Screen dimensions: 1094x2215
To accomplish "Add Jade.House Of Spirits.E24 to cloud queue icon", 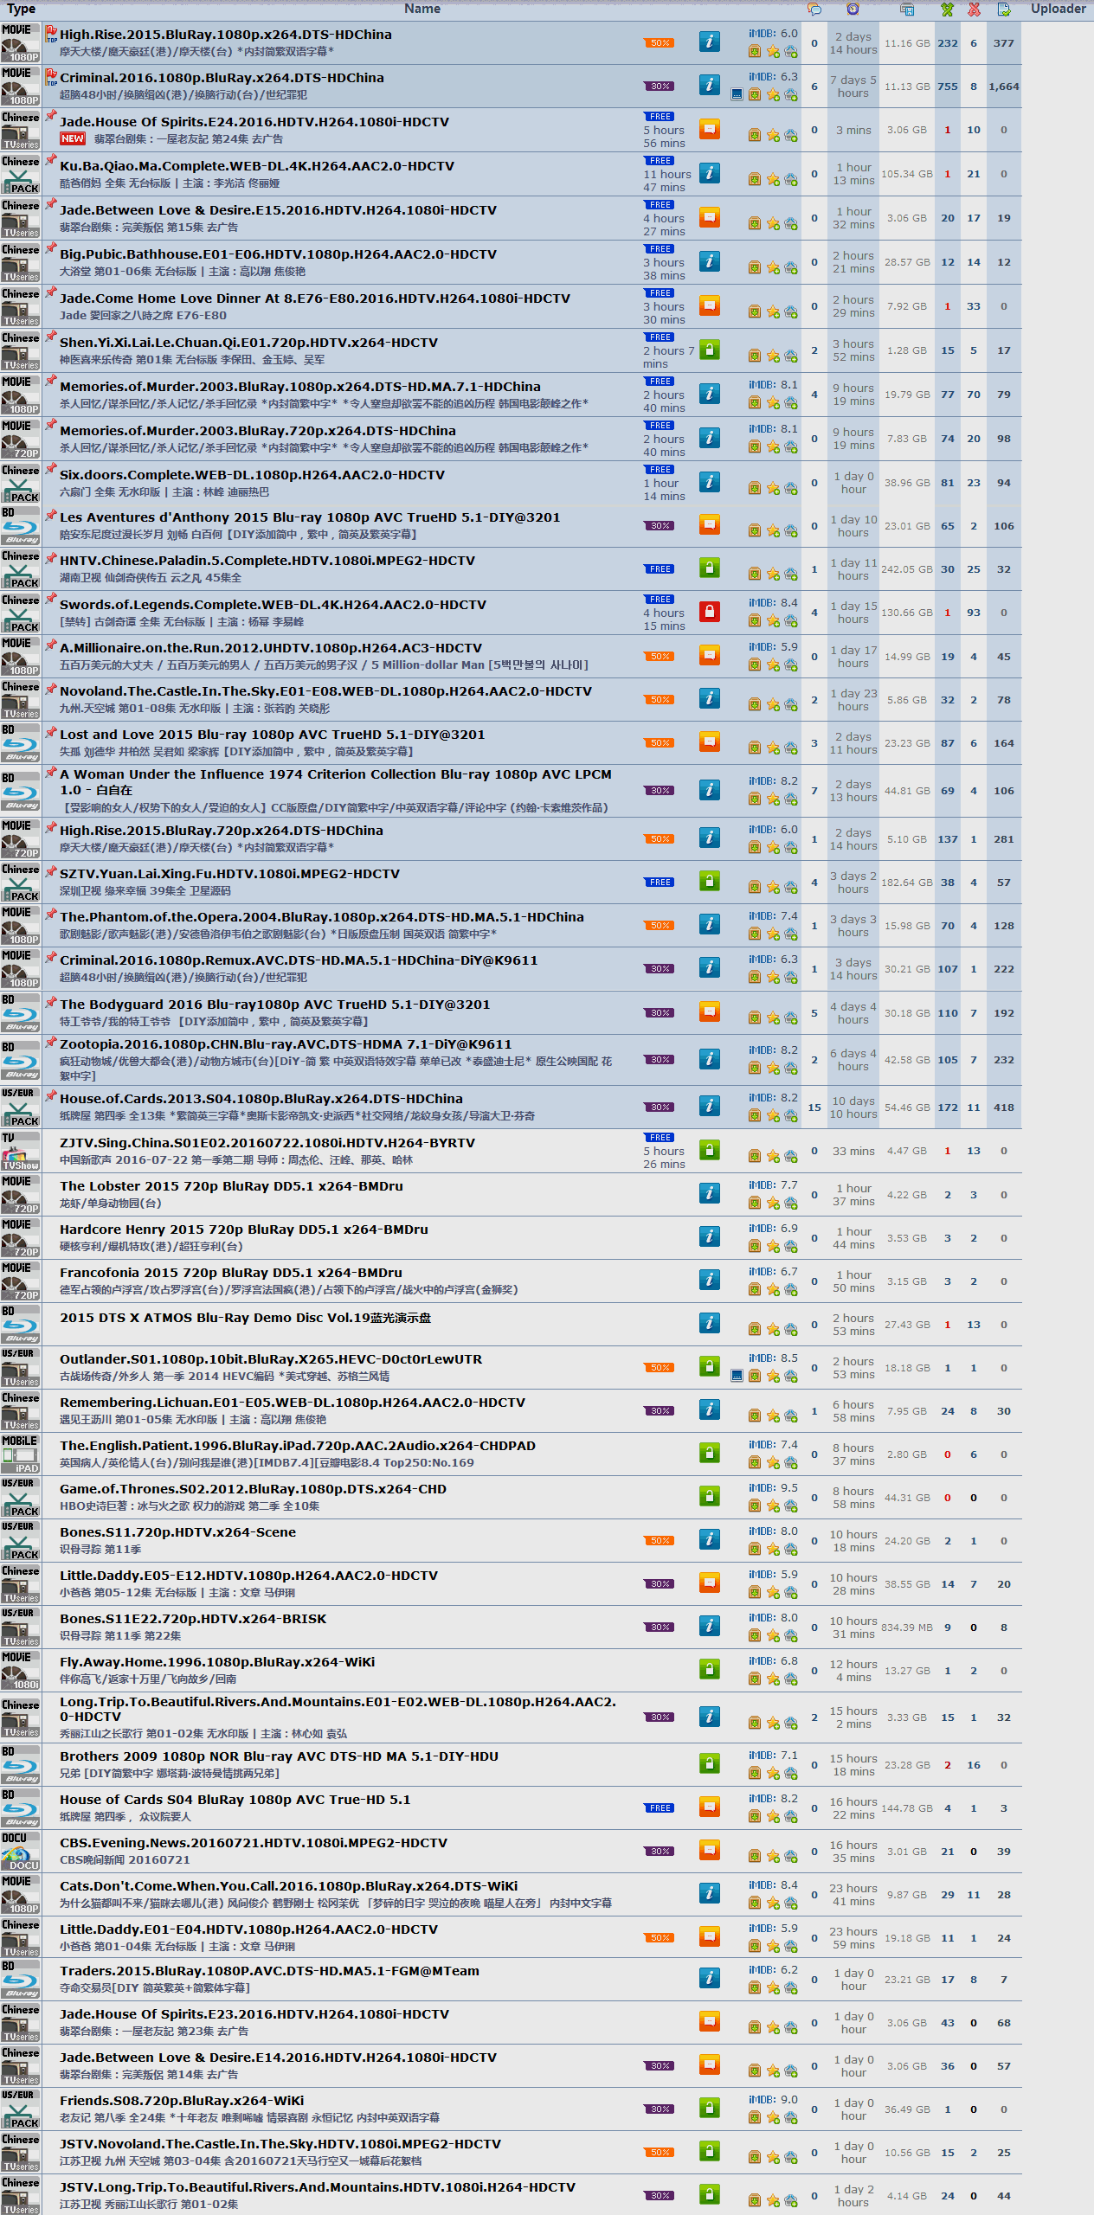I will tap(791, 136).
